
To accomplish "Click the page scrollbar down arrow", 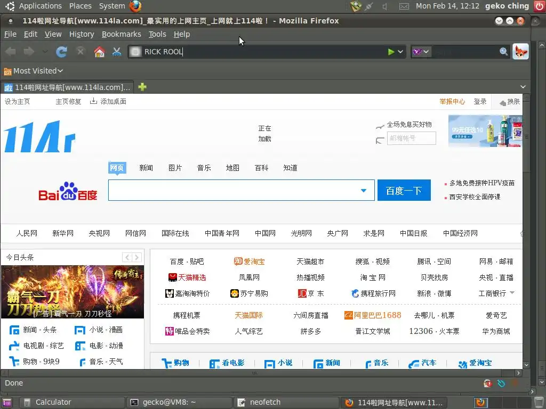I will pyautogui.click(x=526, y=365).
